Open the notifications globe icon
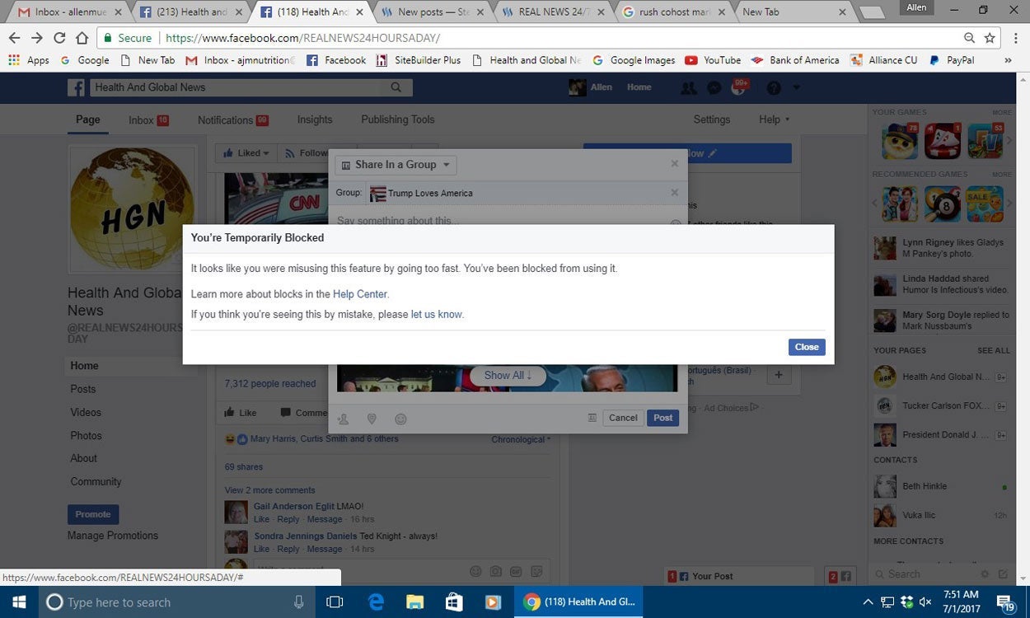 click(739, 87)
